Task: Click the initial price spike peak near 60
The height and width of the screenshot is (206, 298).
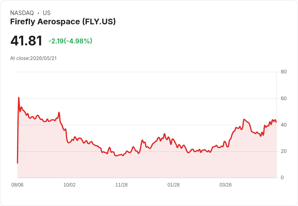Action: coord(19,98)
